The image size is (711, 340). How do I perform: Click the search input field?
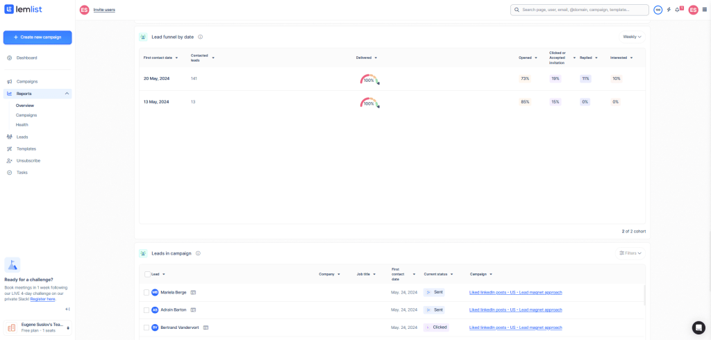(x=580, y=10)
